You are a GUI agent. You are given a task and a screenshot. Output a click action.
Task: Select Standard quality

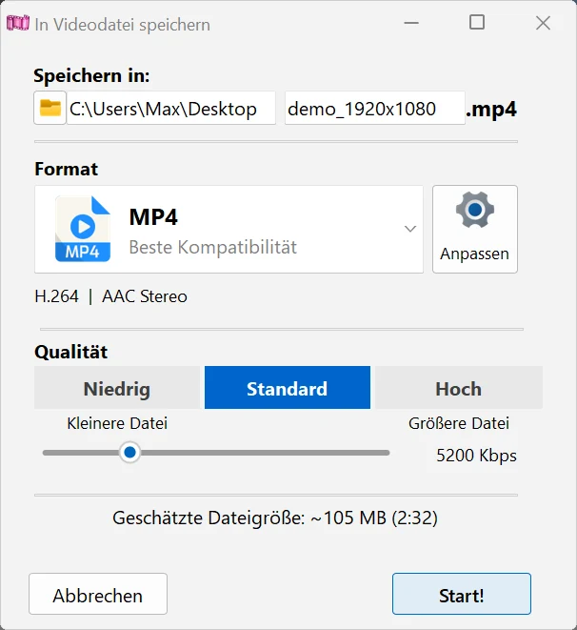[x=288, y=388]
